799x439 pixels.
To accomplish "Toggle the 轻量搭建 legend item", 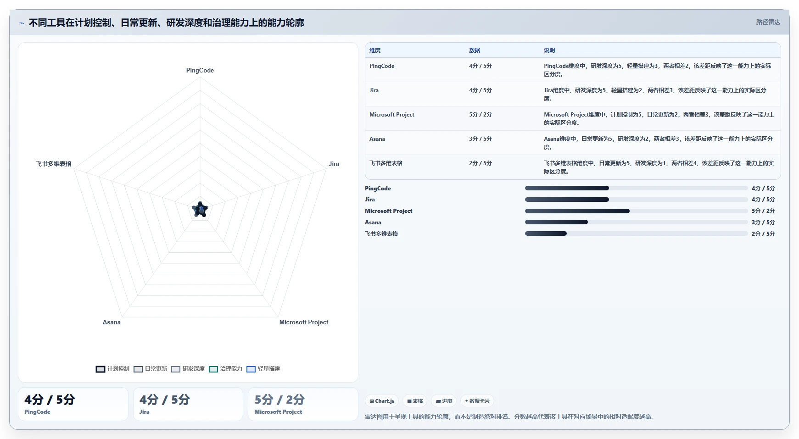I will click(263, 369).
